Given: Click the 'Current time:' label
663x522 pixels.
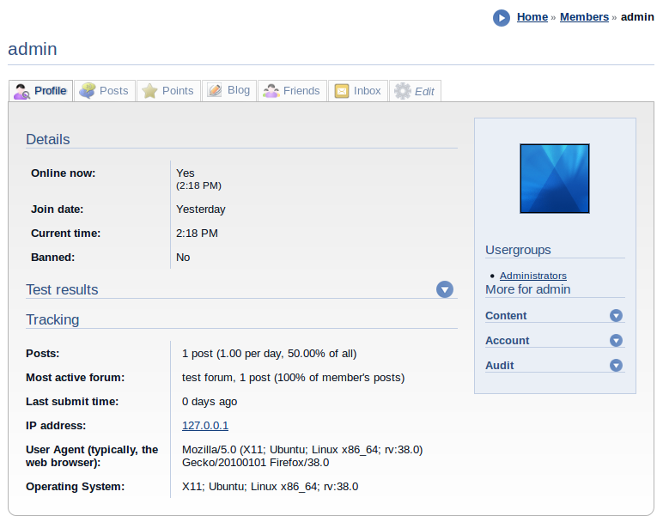Looking at the screenshot, I should [x=65, y=234].
